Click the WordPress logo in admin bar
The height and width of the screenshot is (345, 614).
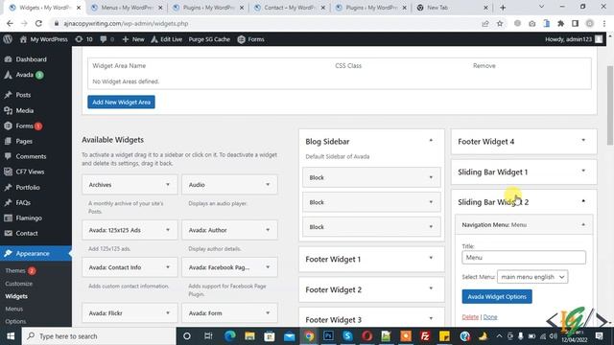[8, 39]
